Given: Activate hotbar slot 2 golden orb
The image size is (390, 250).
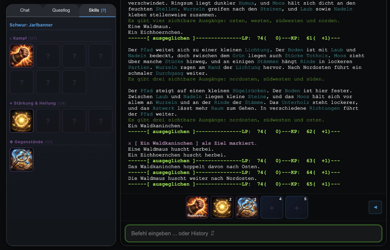Looking at the screenshot, I should pyautogui.click(x=222, y=207).
